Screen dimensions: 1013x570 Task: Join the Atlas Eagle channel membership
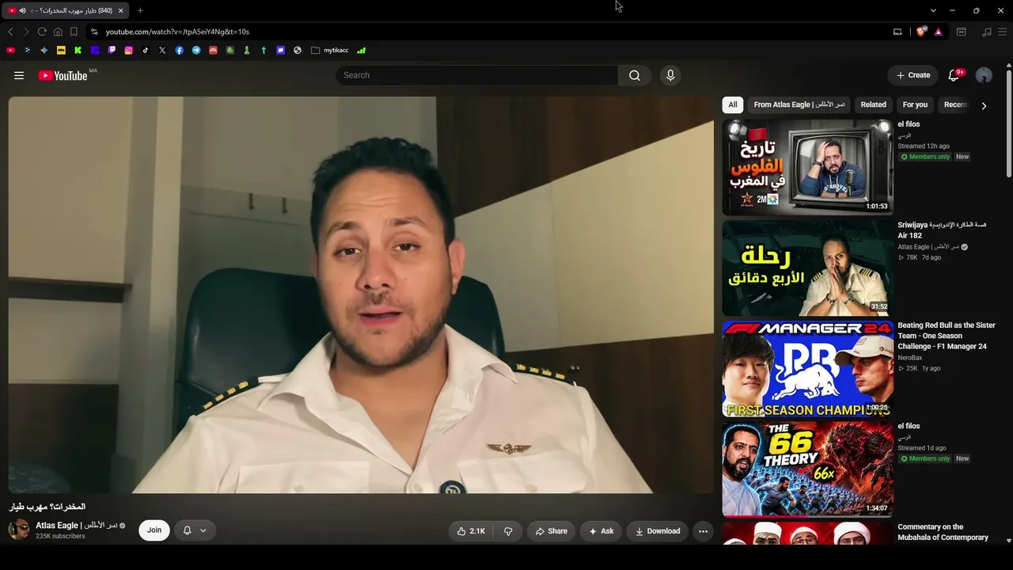[154, 530]
